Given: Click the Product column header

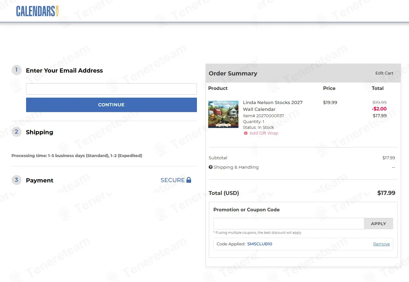Looking at the screenshot, I should coord(218,88).
